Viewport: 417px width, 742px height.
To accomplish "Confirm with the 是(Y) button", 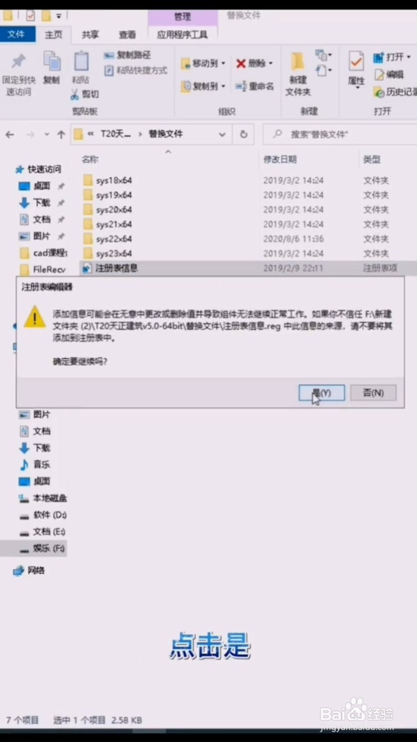I will click(x=321, y=392).
